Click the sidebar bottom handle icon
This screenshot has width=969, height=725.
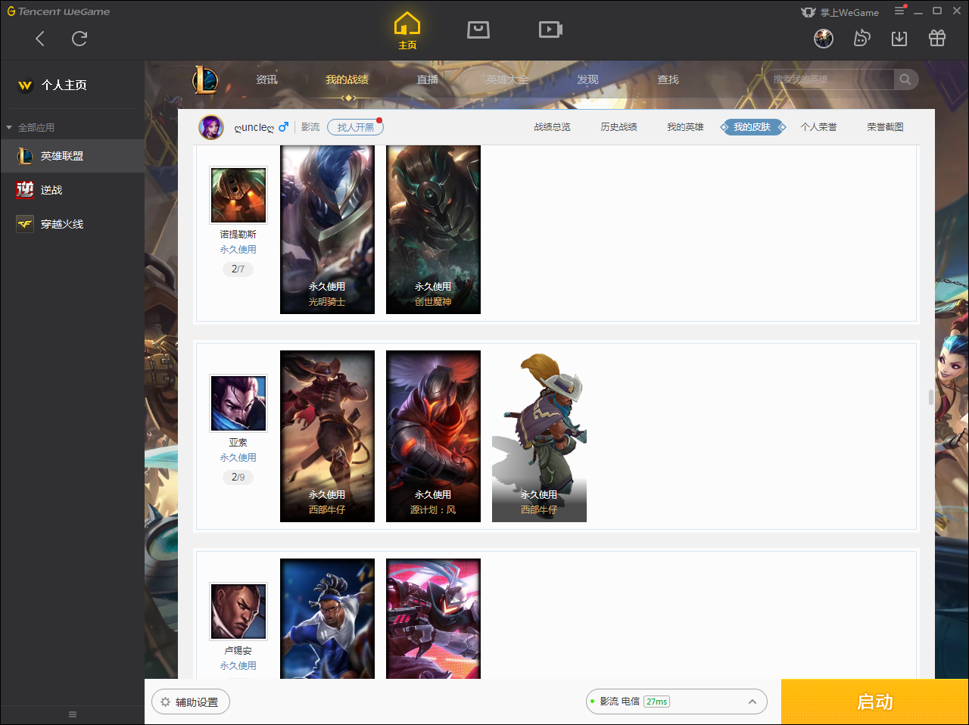point(73,714)
